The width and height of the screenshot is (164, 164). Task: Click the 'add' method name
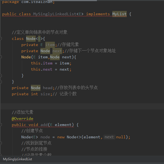point(44,125)
